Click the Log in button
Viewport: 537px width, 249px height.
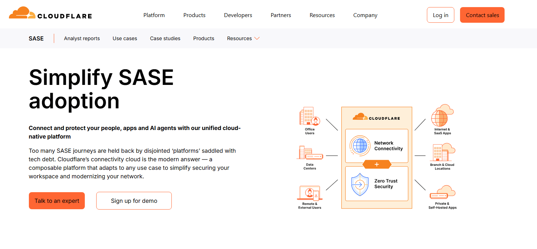[x=440, y=15]
